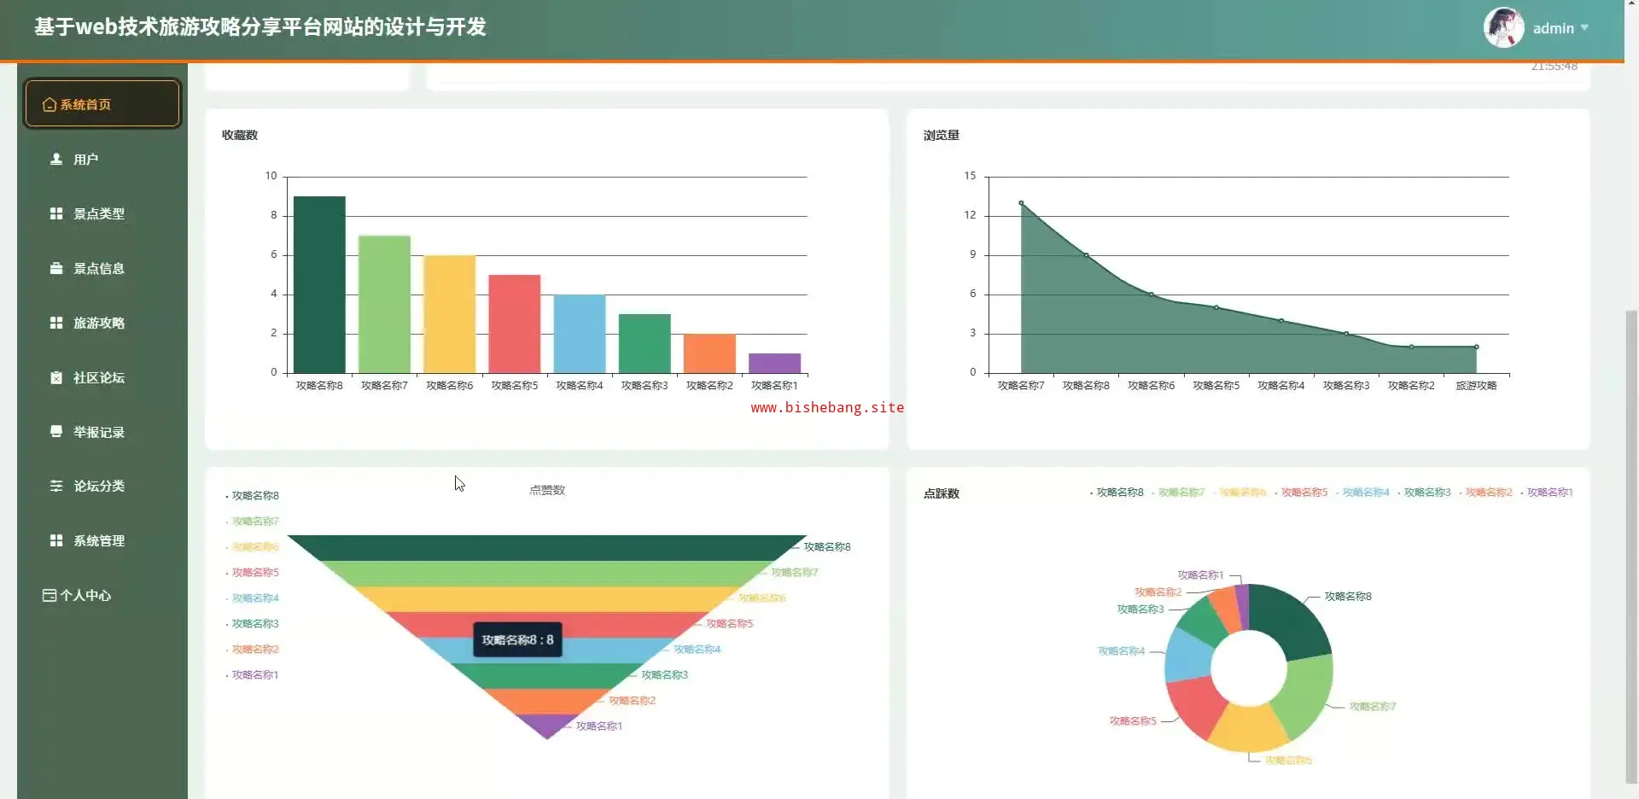Toggle 攻略名称3 in the 点踩数 pie legend
1639x799 pixels.
coord(1424,493)
